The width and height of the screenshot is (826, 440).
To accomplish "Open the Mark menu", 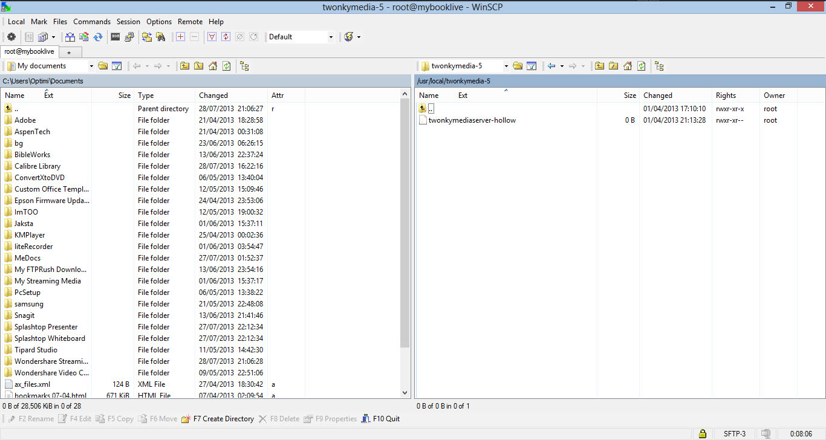I will [x=39, y=22].
